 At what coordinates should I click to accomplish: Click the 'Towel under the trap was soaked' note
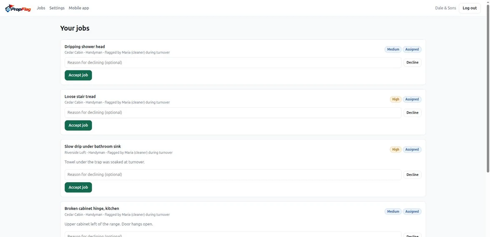point(105,162)
